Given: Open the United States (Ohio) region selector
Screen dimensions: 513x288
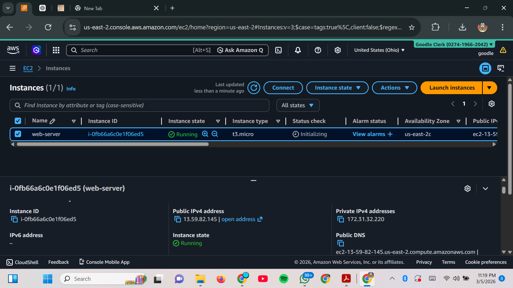Looking at the screenshot, I should pyautogui.click(x=379, y=50).
